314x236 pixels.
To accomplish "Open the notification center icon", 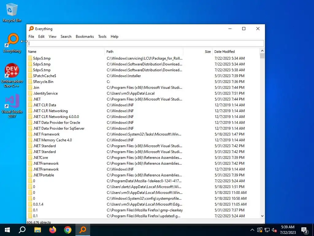I will click(304, 230).
